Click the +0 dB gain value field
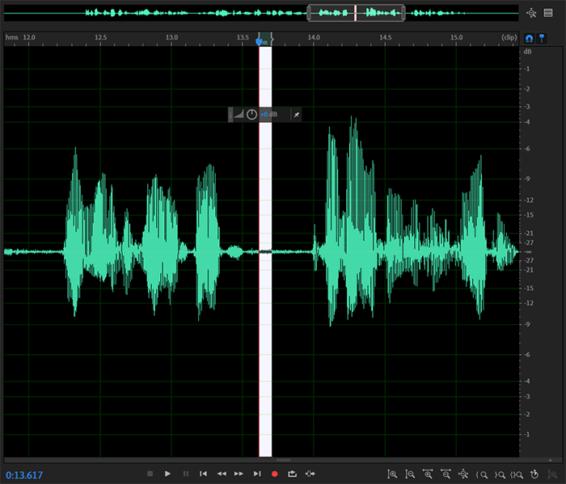The height and width of the screenshot is (484, 566). pos(268,115)
